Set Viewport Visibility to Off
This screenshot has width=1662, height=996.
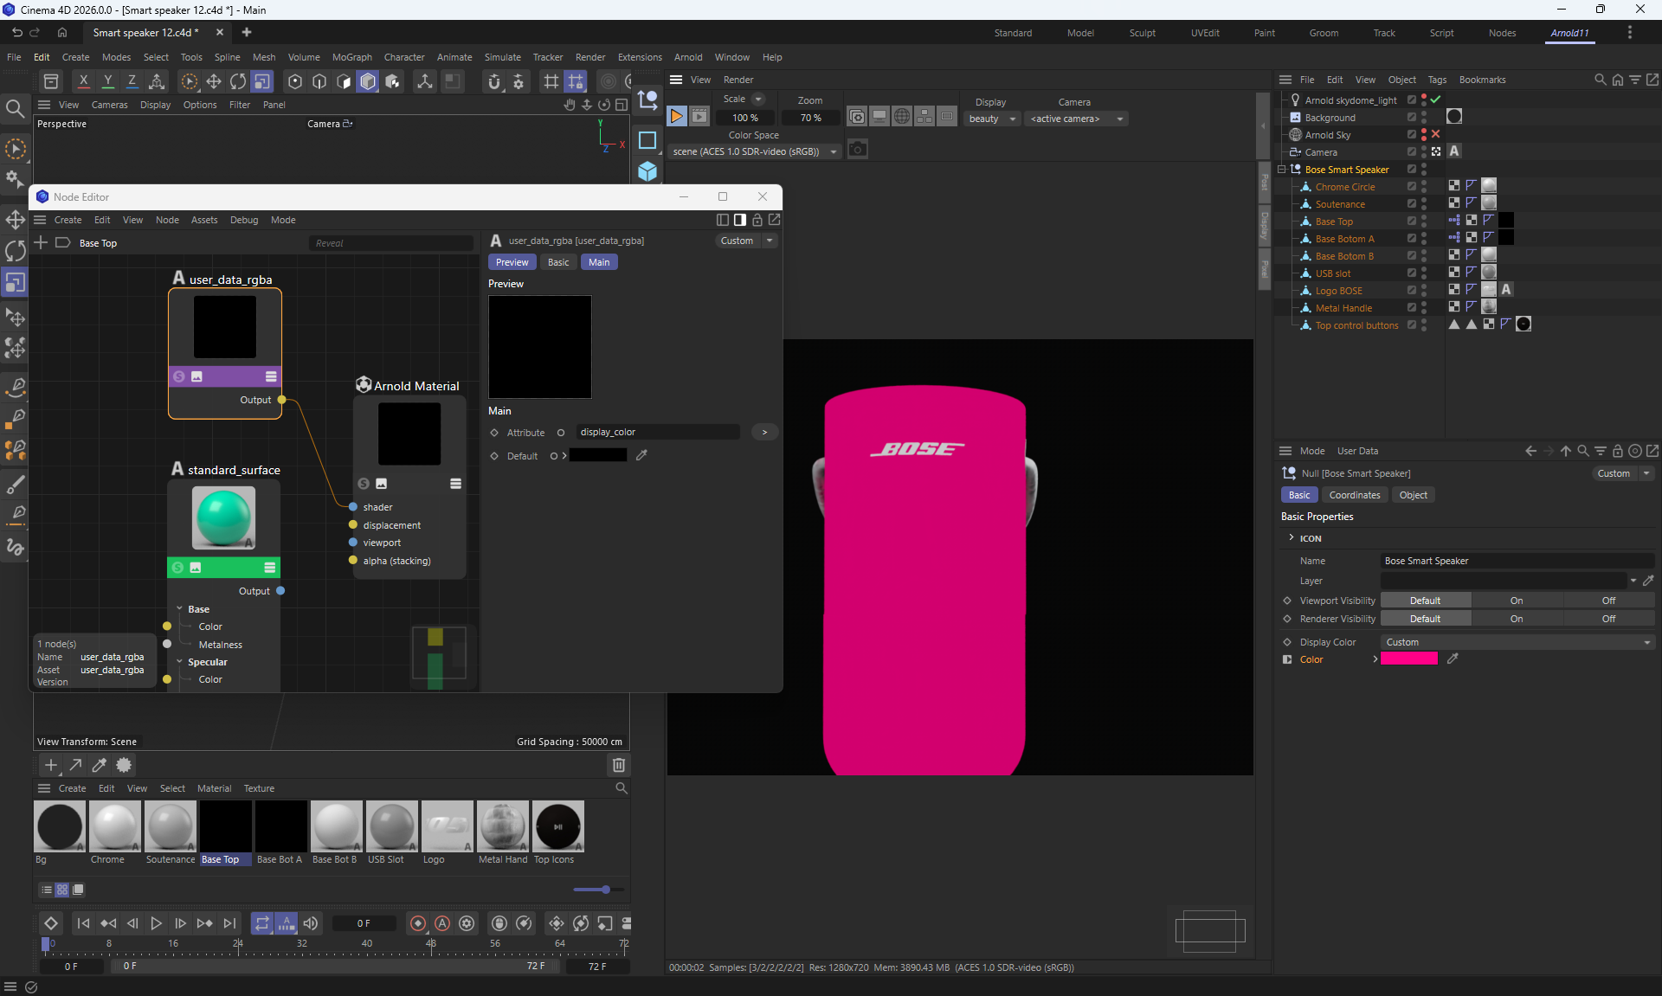[x=1608, y=601]
